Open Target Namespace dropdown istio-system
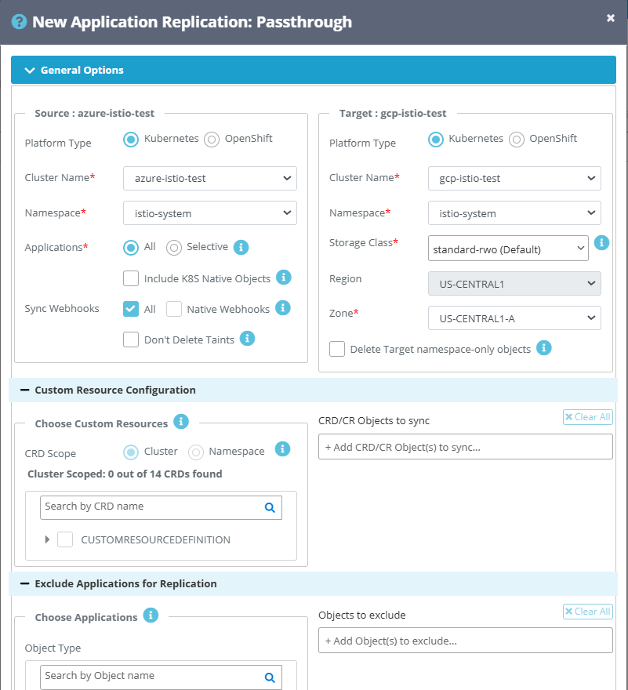Screen dimensions: 628x690 tap(514, 213)
